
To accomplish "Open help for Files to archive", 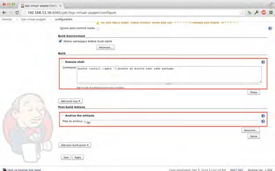I will [263, 121].
